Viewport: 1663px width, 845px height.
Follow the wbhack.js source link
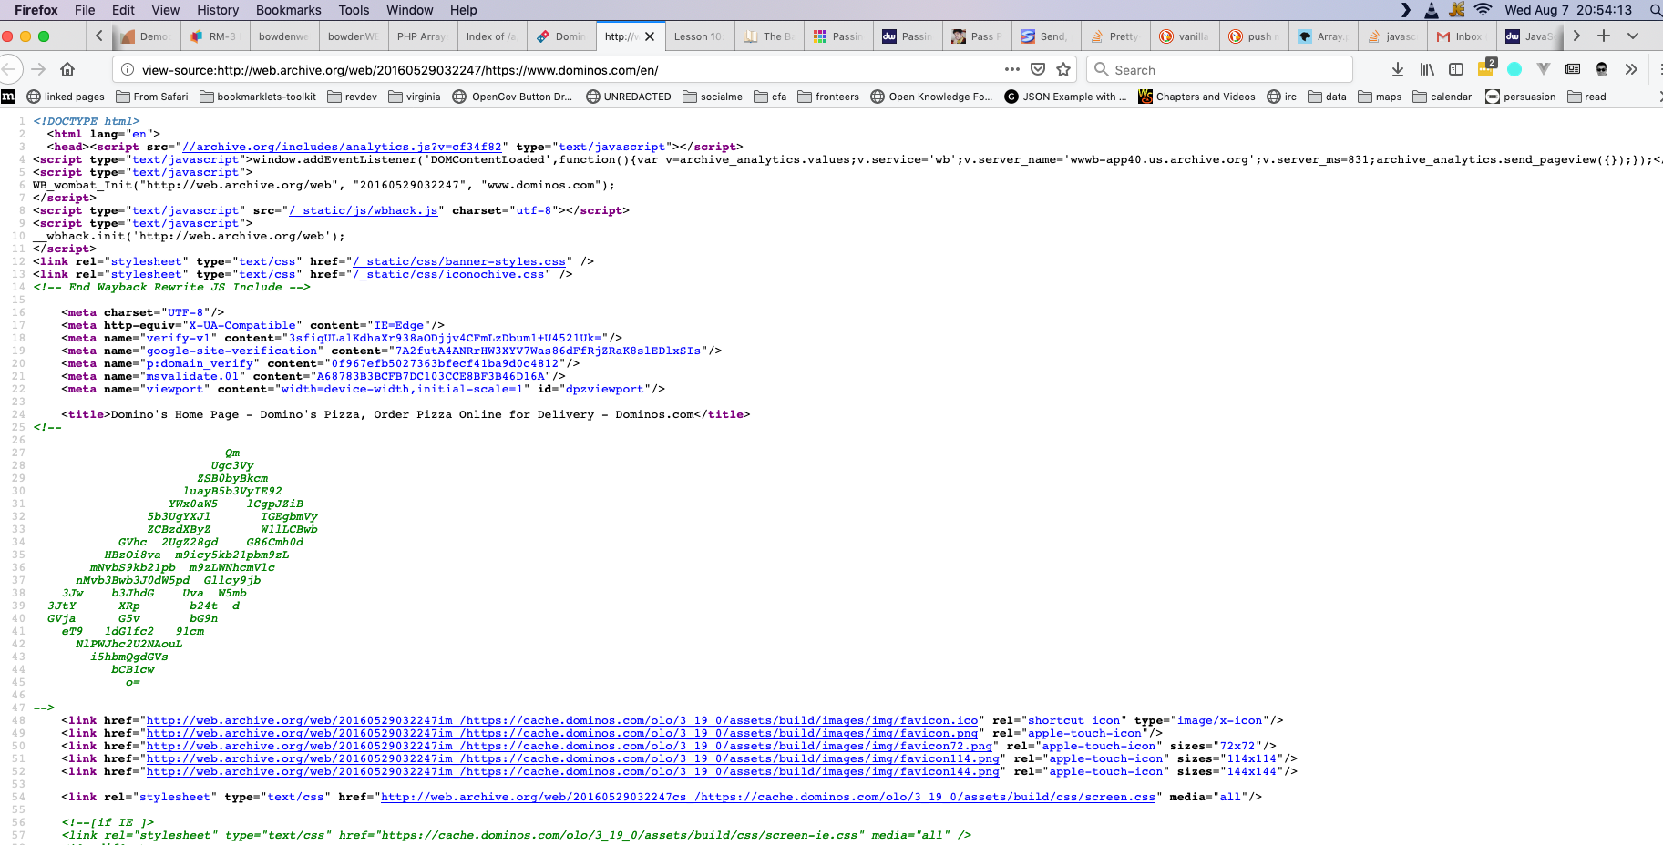364,210
